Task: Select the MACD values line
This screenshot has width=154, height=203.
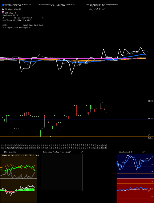Action: (17, 20)
